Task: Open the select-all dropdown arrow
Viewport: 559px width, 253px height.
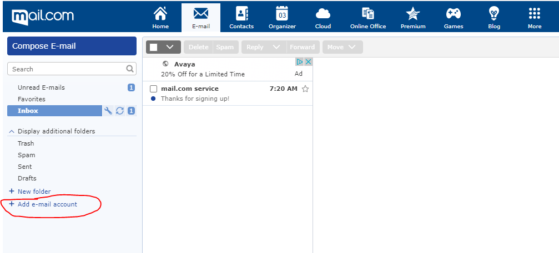Action: [170, 47]
